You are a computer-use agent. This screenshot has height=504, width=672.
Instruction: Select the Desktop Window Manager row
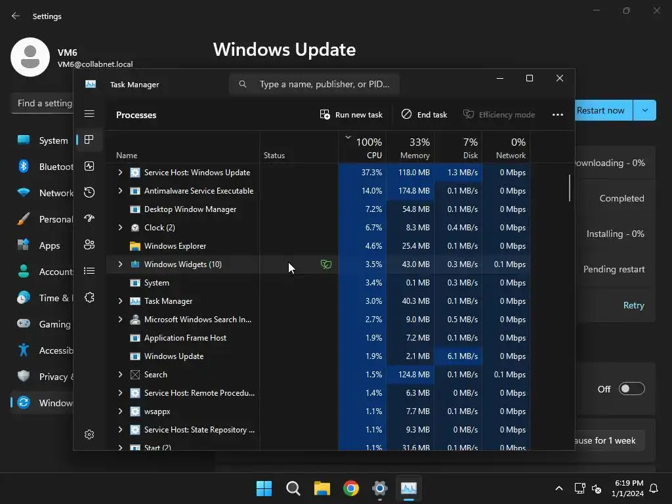pyautogui.click(x=318, y=209)
